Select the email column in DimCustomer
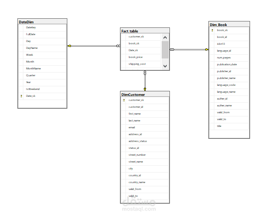Viewport: 278px width, 216px height. pyautogui.click(x=145, y=127)
